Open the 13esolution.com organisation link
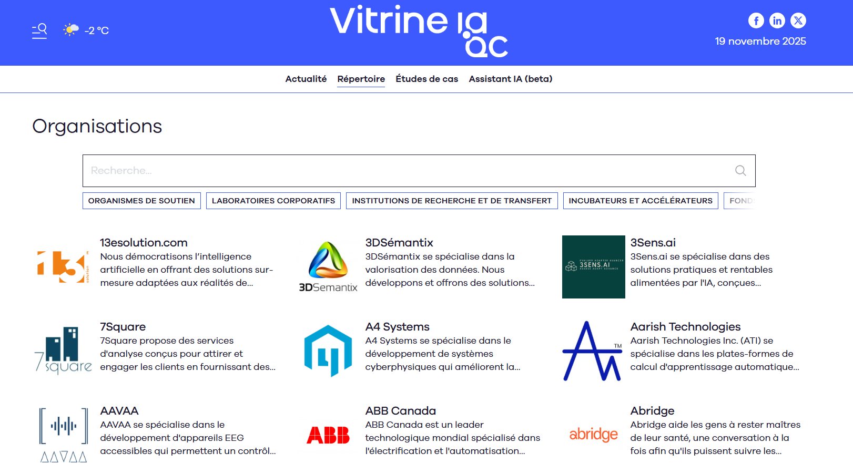 pos(144,243)
